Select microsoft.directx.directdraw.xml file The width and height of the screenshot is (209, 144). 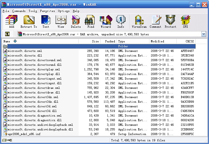[x=34, y=88]
